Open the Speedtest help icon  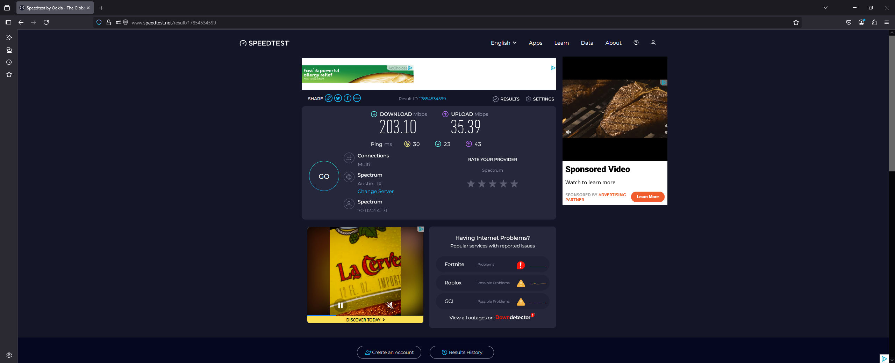pyautogui.click(x=636, y=43)
